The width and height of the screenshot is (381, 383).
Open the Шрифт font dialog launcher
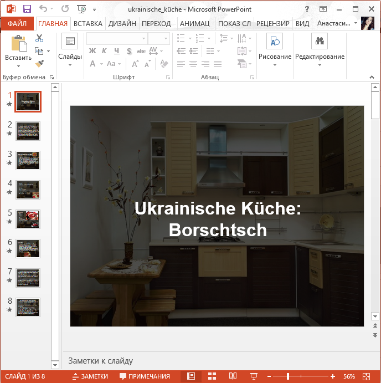pos(168,78)
